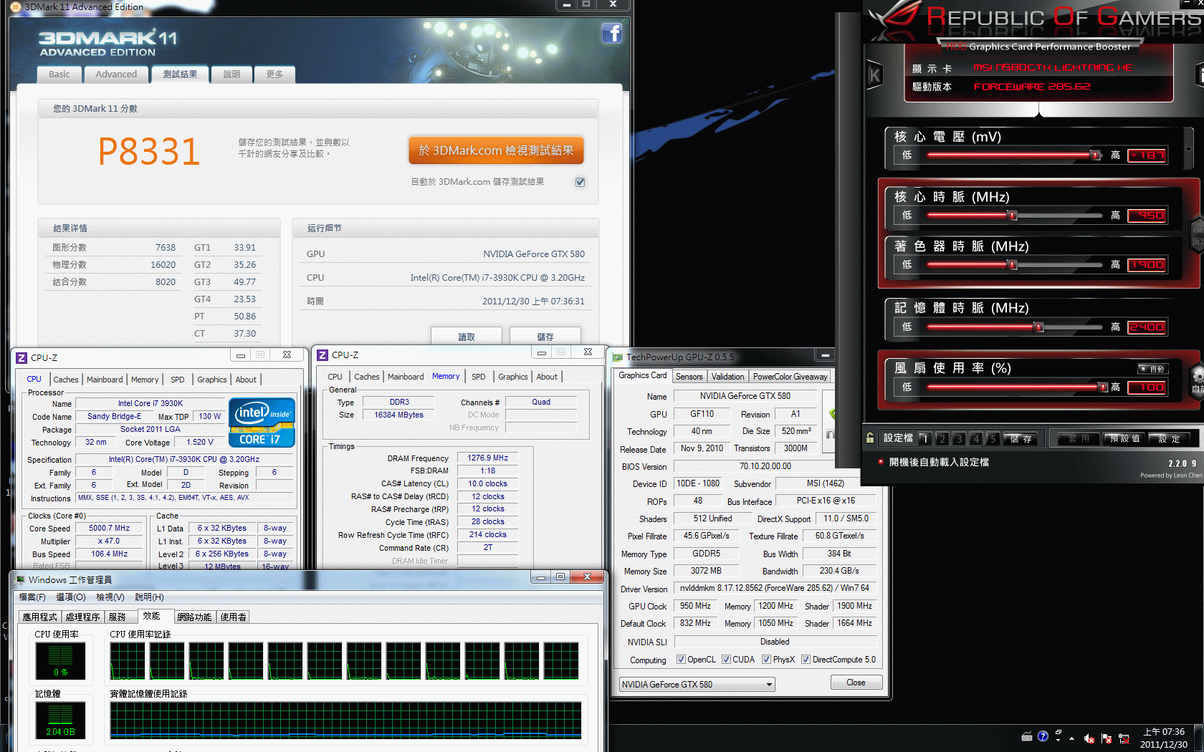Click the 核心時脈 core clock slider handle
This screenshot has height=752, width=1204.
point(1013,215)
